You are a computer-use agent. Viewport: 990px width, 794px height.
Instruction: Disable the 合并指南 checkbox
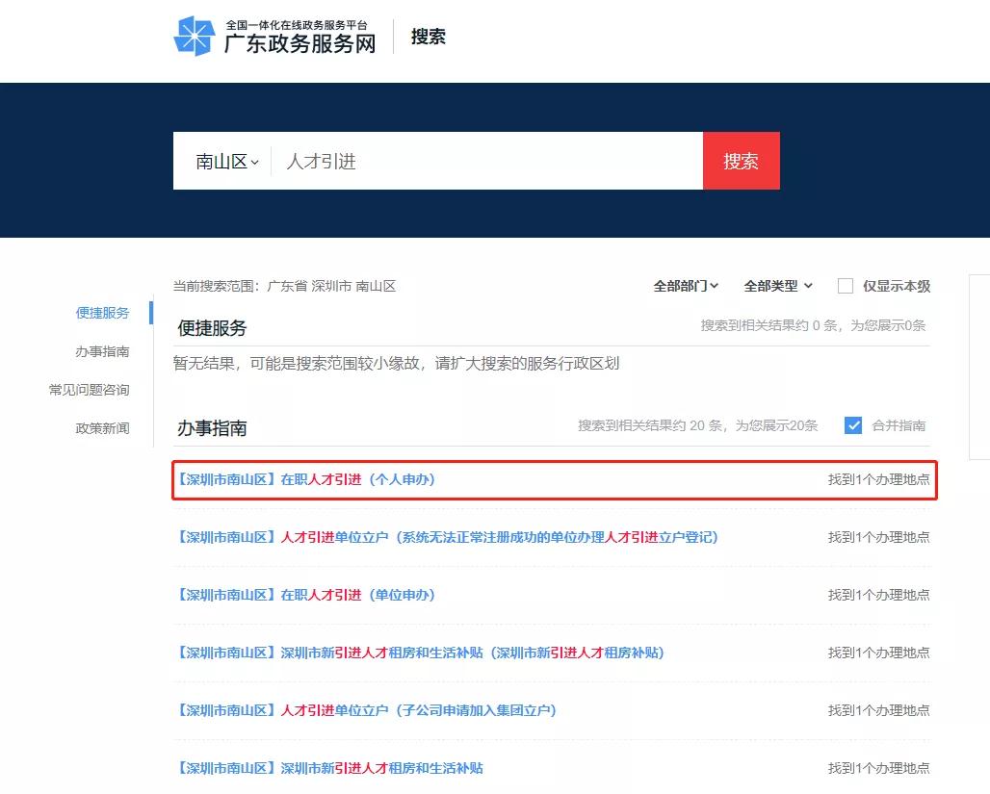852,424
